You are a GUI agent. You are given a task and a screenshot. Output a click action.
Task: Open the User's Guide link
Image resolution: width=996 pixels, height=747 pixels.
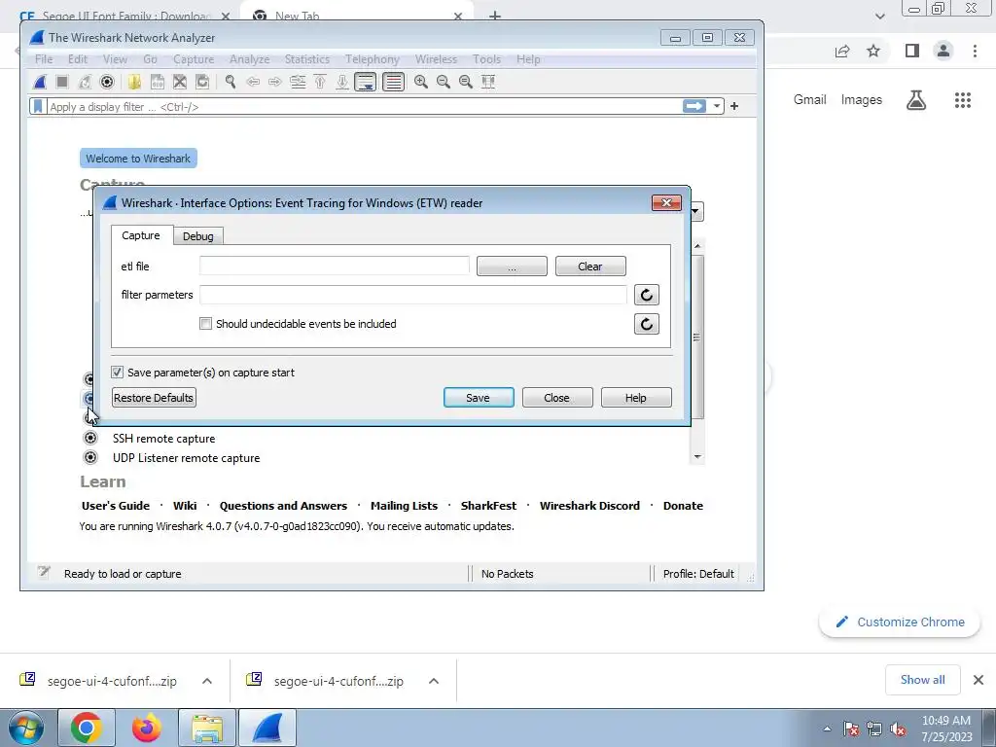[x=116, y=506]
